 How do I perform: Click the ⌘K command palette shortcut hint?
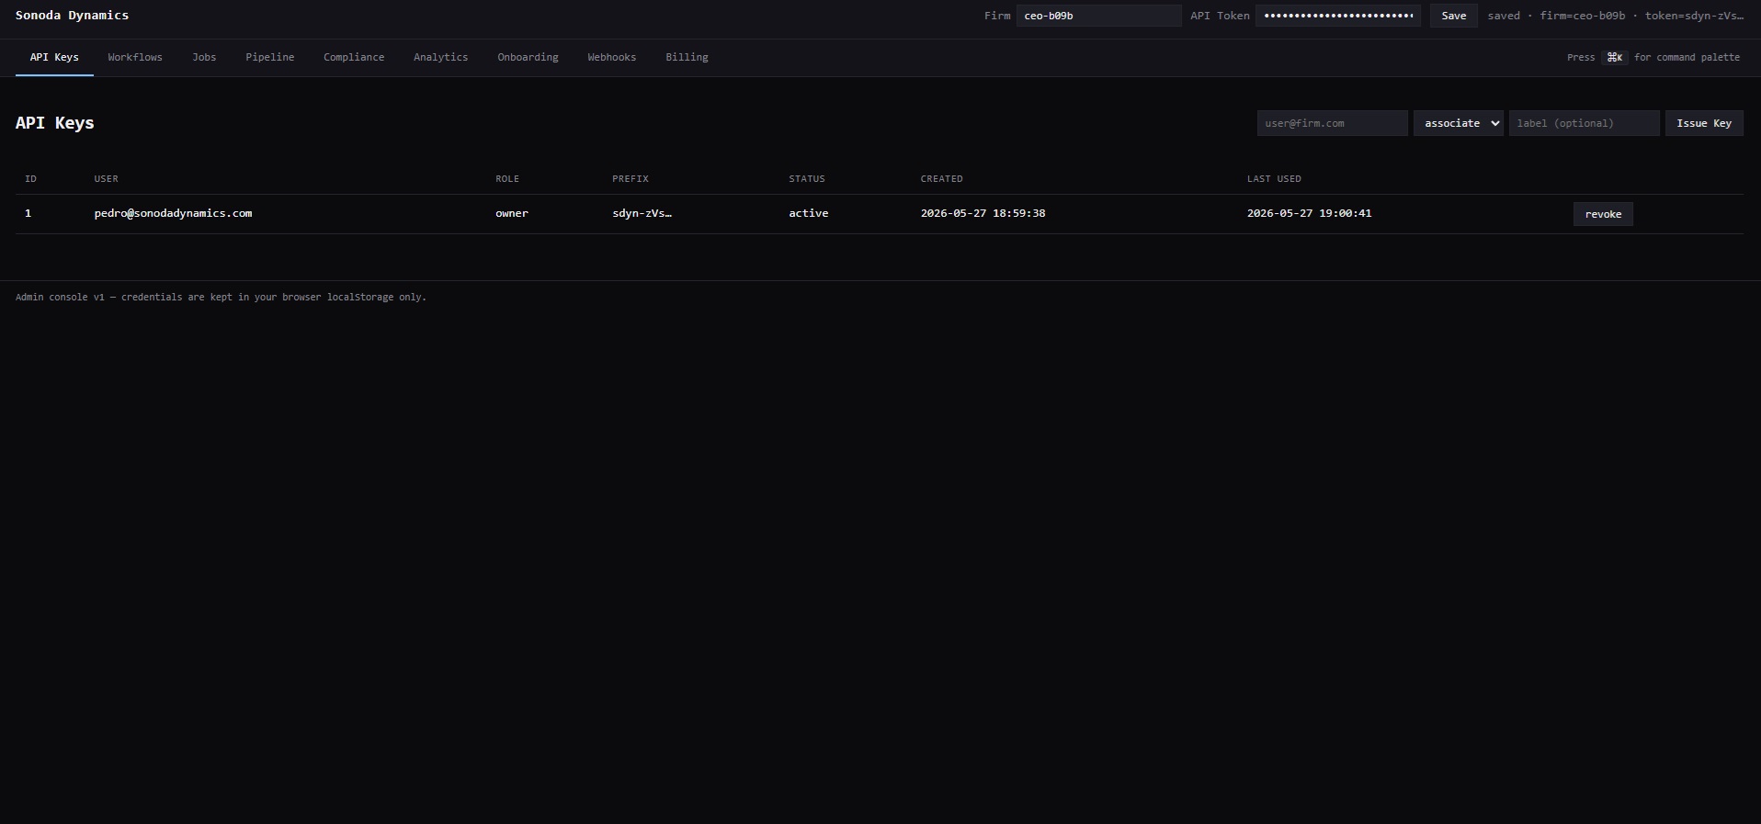pyautogui.click(x=1615, y=57)
